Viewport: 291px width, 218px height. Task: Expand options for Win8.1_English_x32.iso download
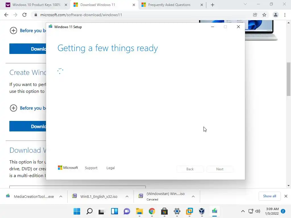pyautogui.click(x=127, y=196)
